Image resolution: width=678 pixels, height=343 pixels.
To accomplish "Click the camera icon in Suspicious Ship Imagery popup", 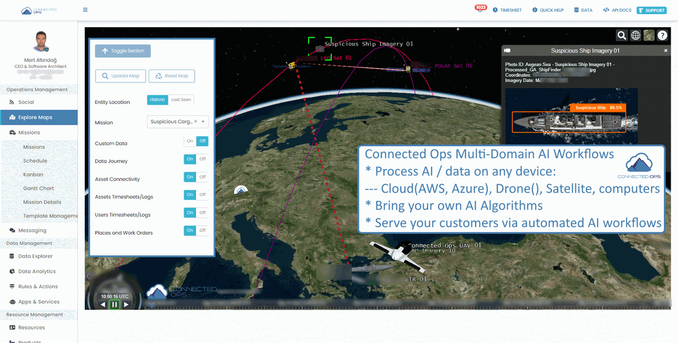I will tap(507, 50).
